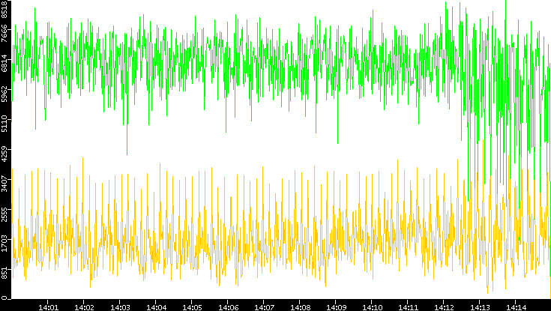Click the 14:06 time axis label

tap(228, 307)
